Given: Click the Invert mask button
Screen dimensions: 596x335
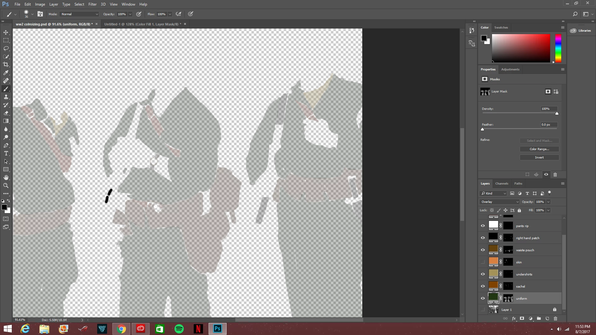Looking at the screenshot, I should coord(539,157).
